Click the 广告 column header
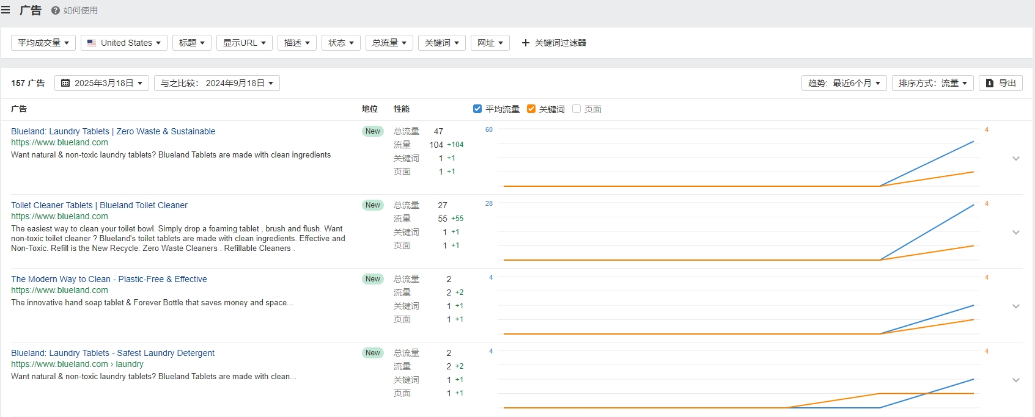The image size is (1035, 417). (x=19, y=109)
